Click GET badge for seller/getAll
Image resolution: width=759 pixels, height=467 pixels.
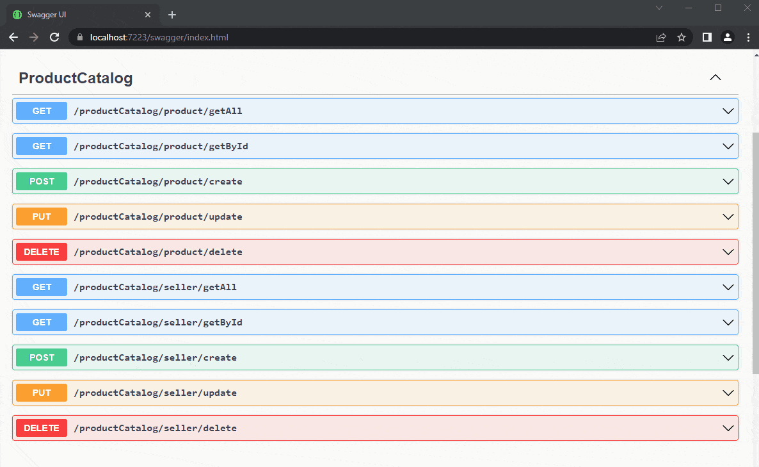(42, 287)
